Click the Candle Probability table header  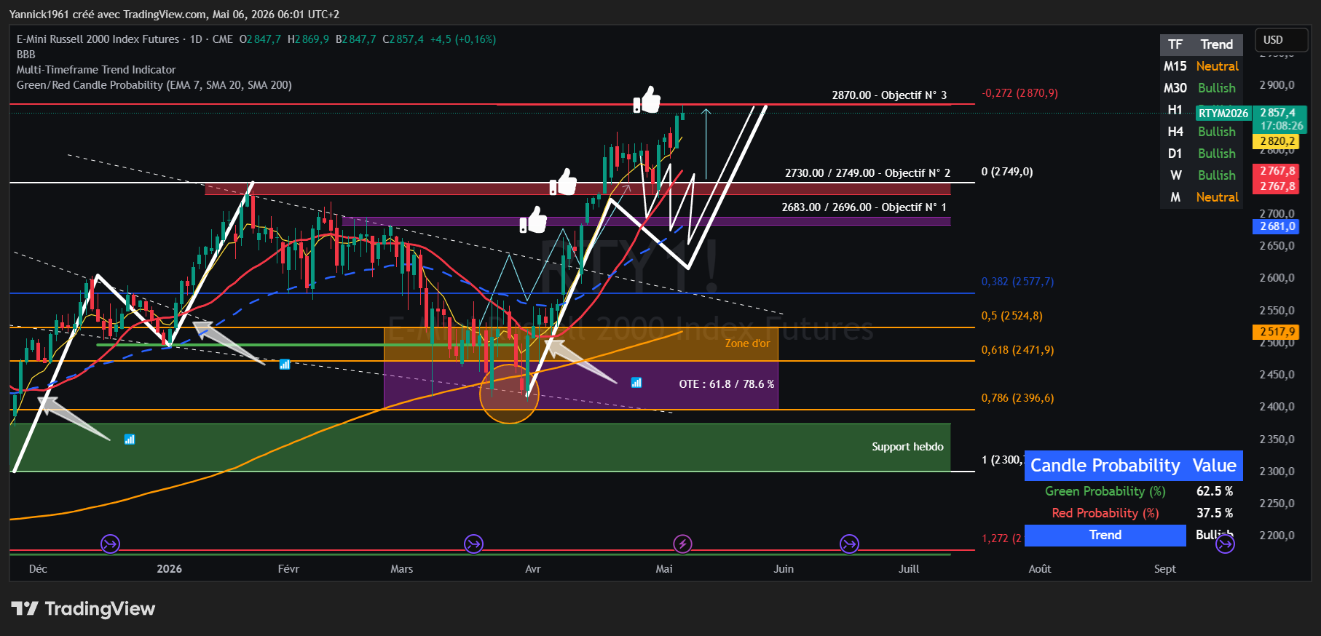tap(1134, 466)
